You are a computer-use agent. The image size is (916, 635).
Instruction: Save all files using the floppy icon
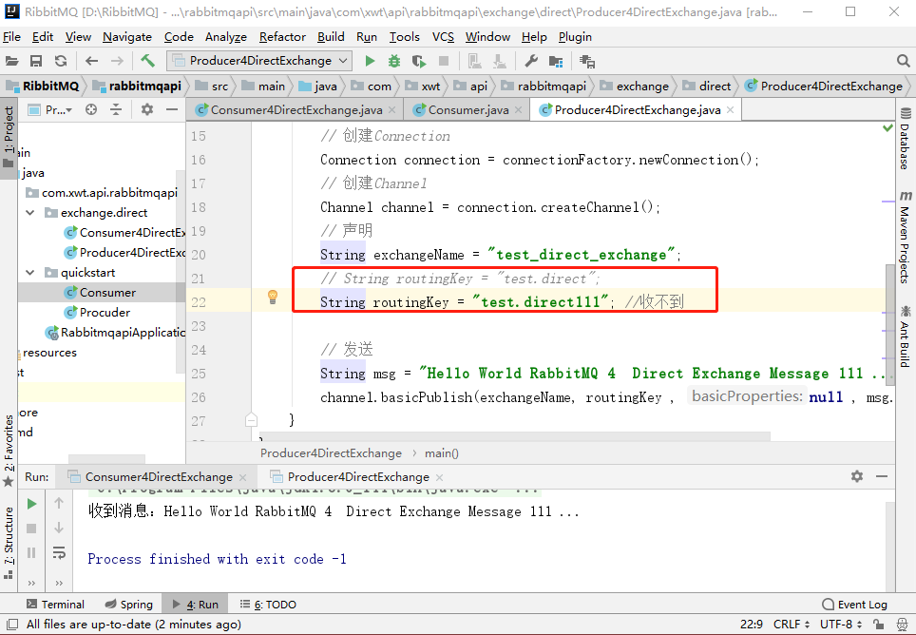pos(36,61)
